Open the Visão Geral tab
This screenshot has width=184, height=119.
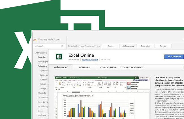60,67
